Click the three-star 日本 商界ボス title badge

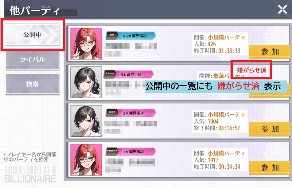pos(131,113)
